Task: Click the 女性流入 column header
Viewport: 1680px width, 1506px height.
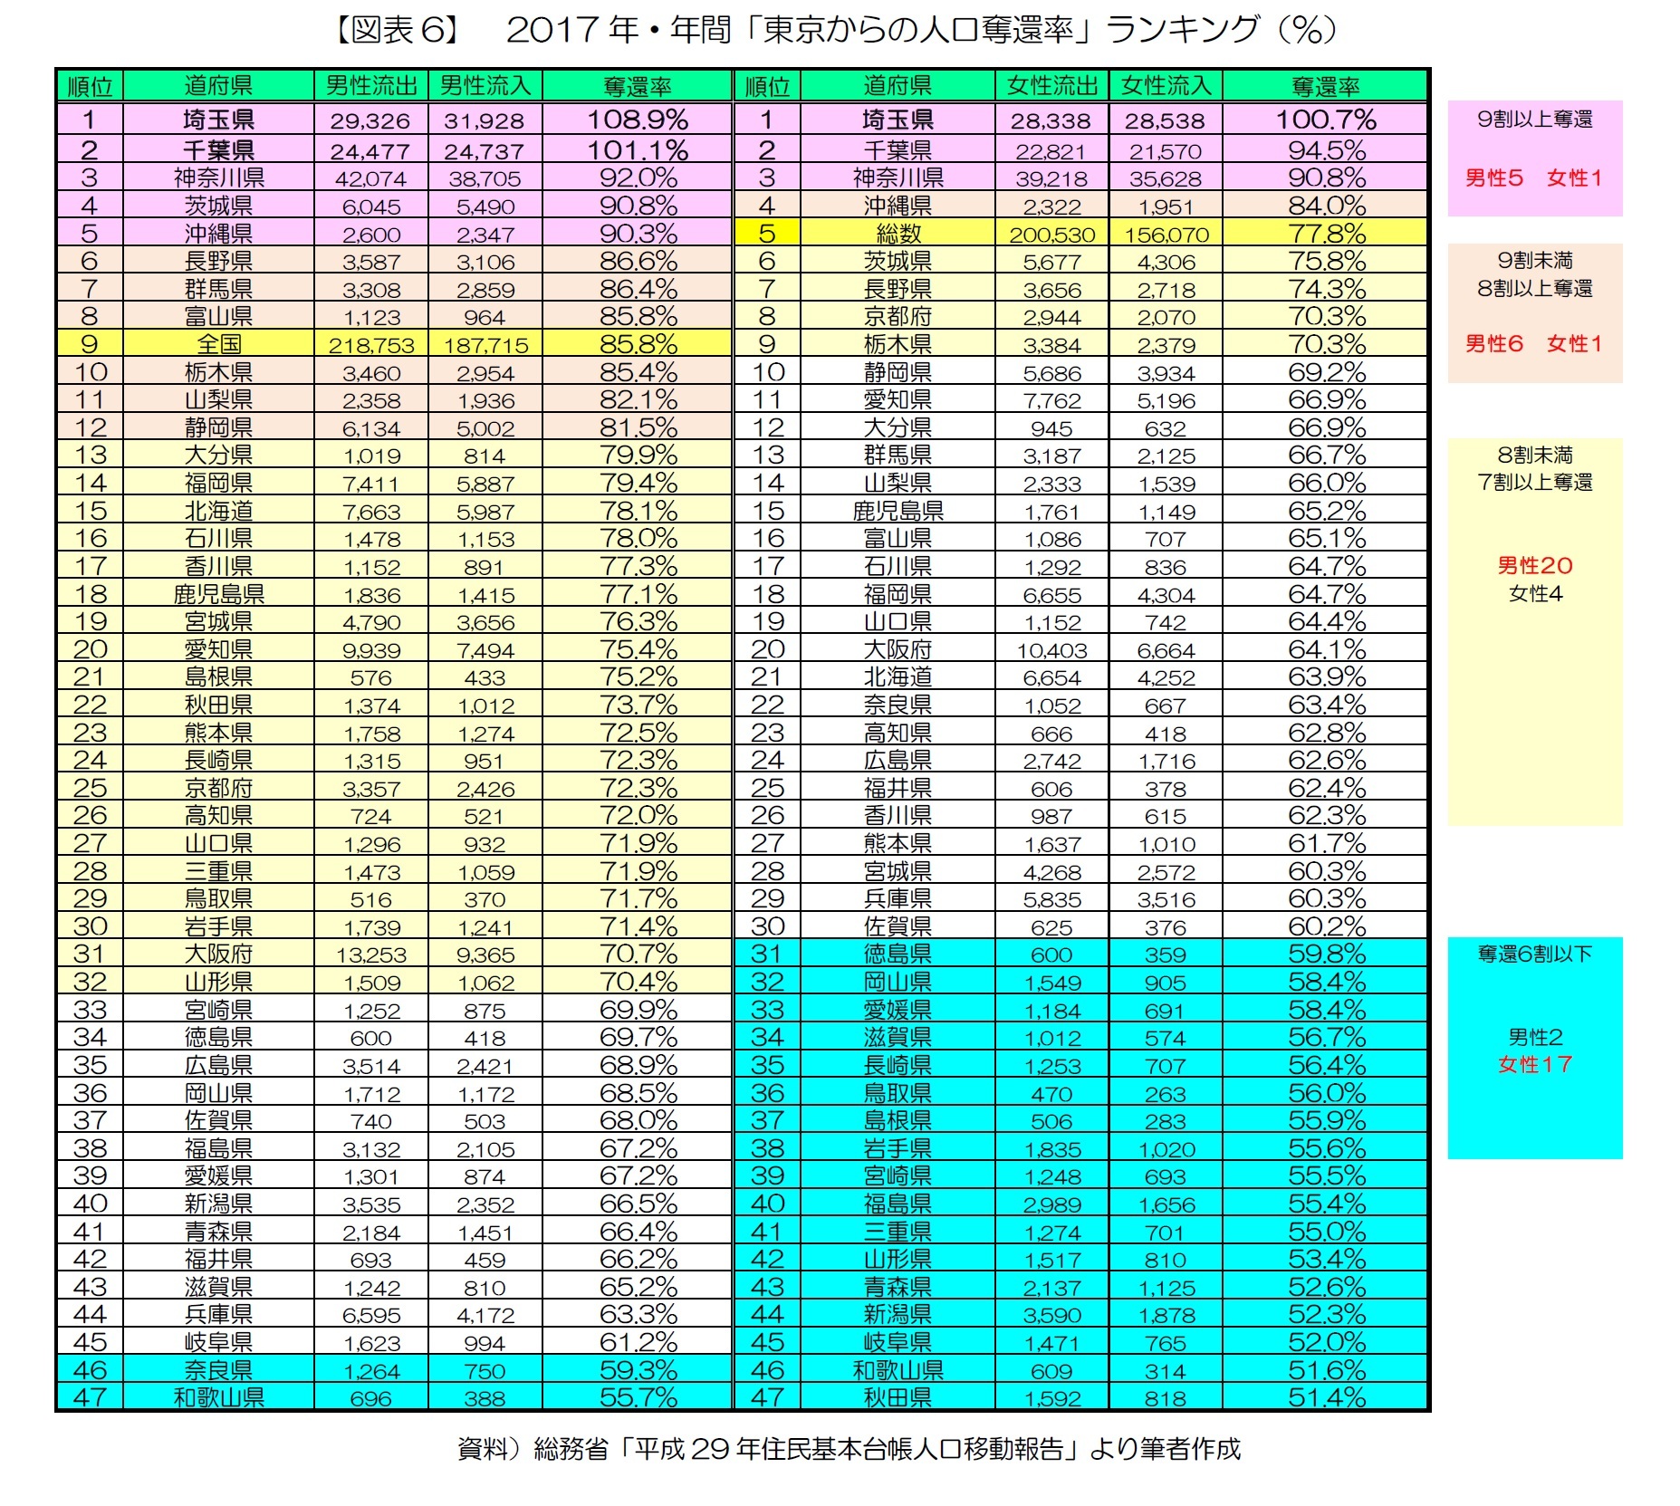Action: pyautogui.click(x=1166, y=86)
